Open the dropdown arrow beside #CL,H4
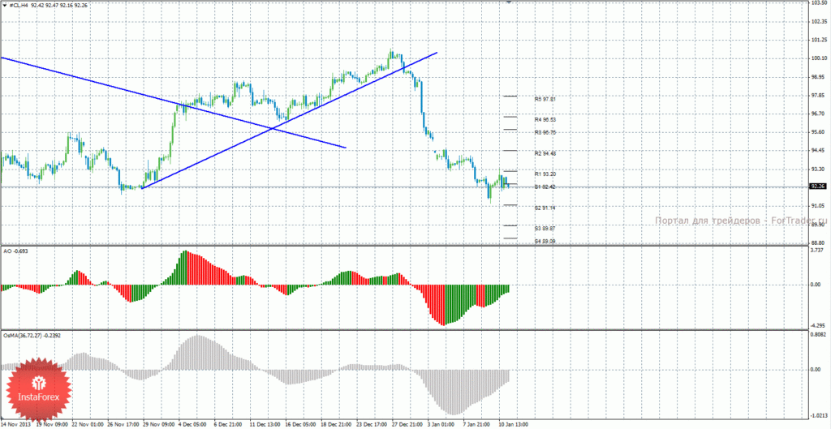Image resolution: width=831 pixels, height=429 pixels. pos(5,6)
